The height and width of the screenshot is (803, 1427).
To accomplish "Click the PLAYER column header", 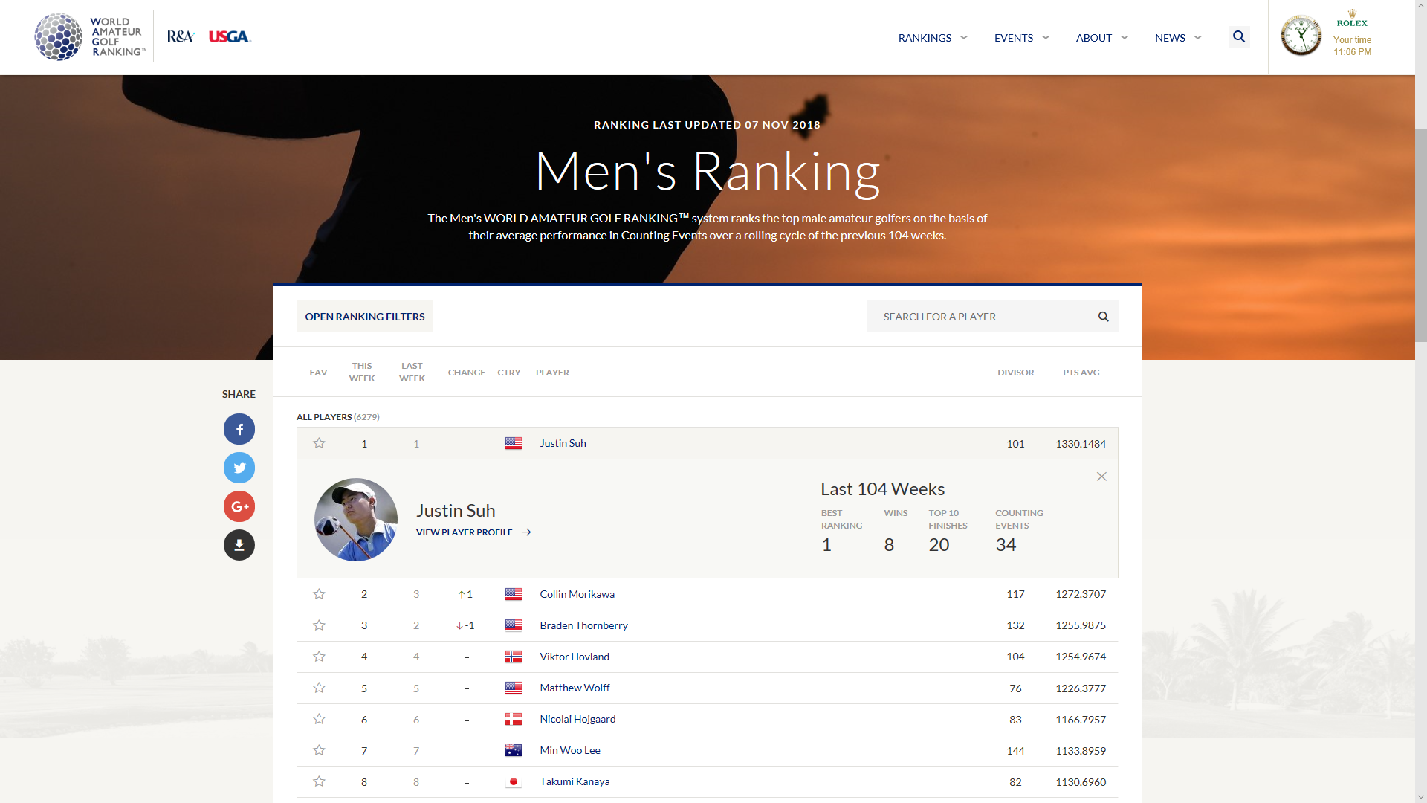I will 552,373.
